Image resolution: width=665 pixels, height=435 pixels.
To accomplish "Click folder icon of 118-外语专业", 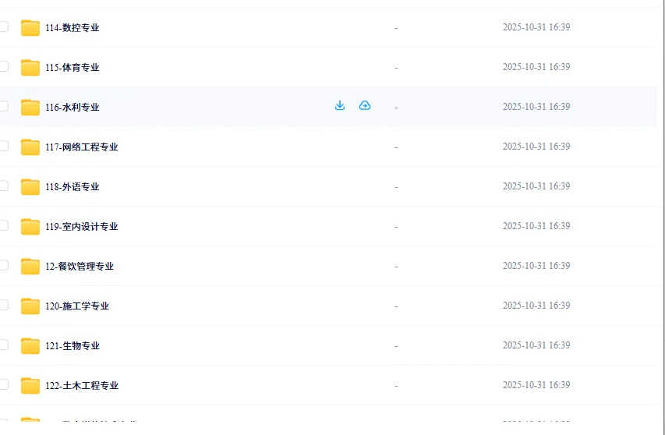I will (x=30, y=187).
